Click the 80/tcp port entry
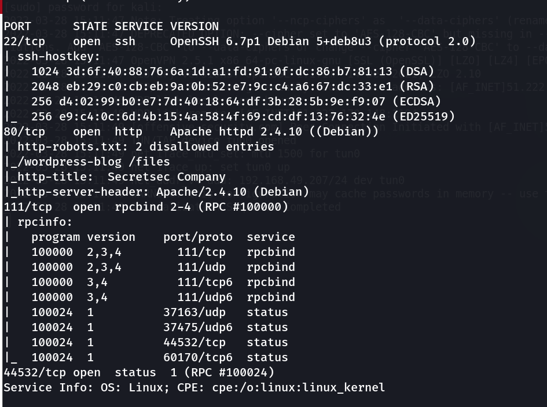Screen dimensions: 547x407 pos(24,132)
